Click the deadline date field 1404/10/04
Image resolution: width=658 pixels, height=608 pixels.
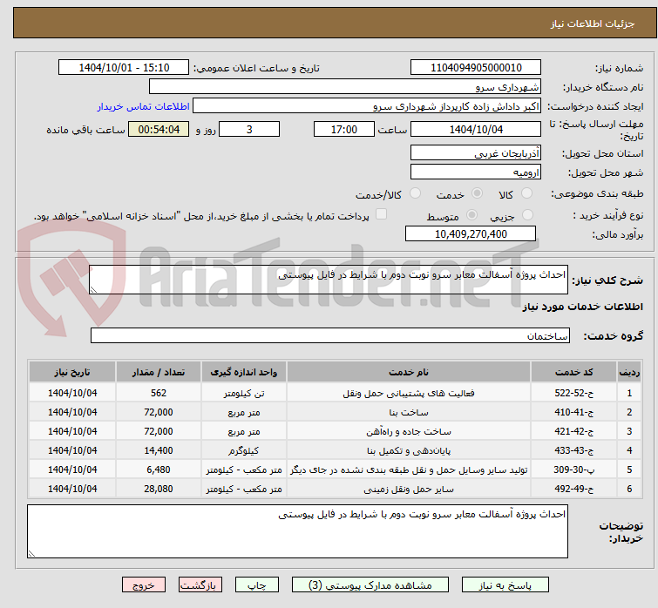476,129
